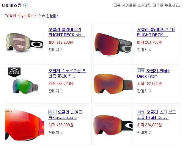Image resolution: width=184 pixels, height=148 pixels.
Task: Click the 여기 link for other sites
Action: (x=156, y=5)
